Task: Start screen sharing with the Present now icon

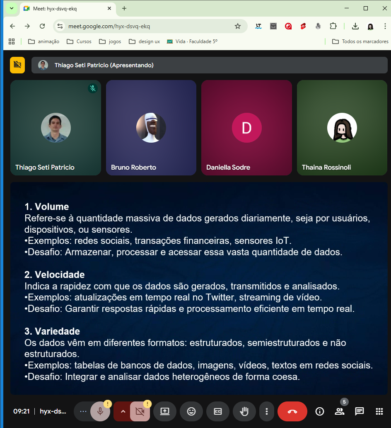Action: click(x=165, y=411)
